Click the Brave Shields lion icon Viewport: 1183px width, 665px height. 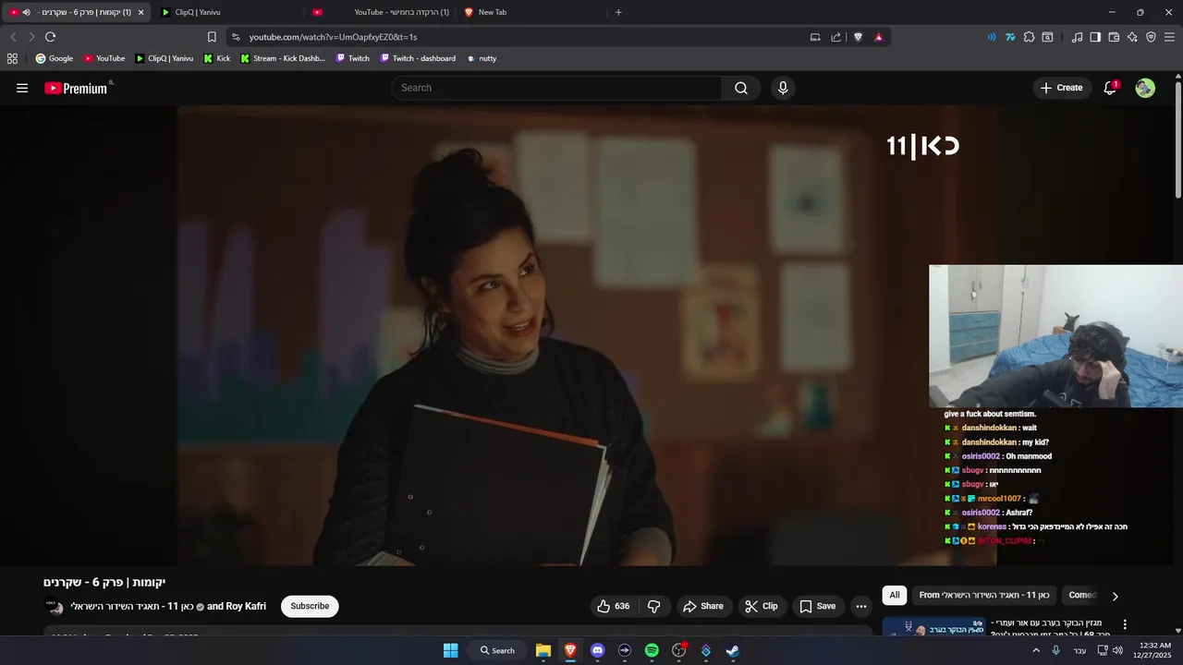pos(858,37)
